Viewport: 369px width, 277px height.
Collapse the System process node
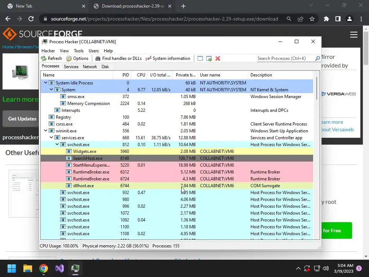(51, 89)
